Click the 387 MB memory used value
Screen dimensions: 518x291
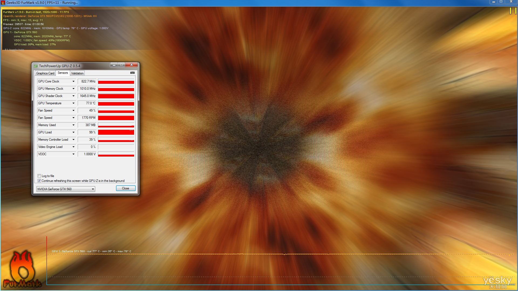point(87,125)
